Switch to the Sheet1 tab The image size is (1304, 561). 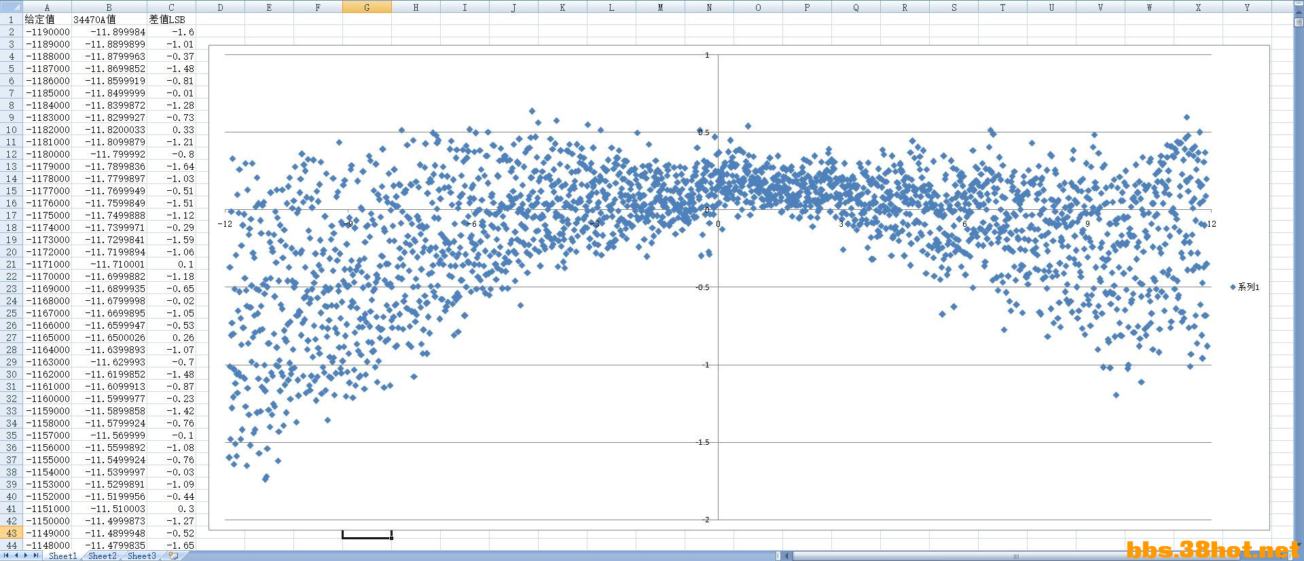pyautogui.click(x=62, y=556)
